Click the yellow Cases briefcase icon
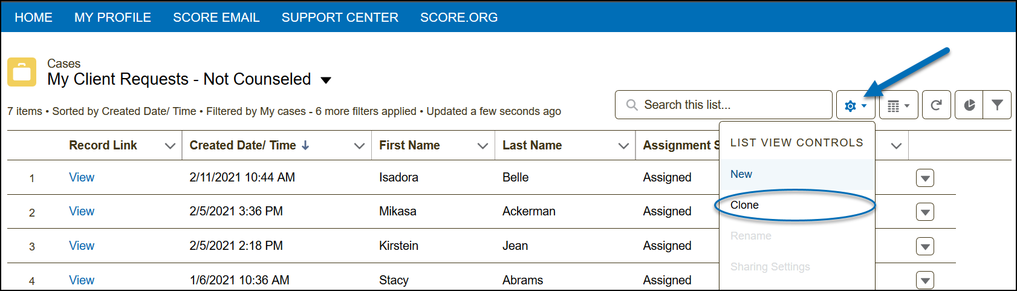Screen dimensions: 1017x291 (x=22, y=72)
